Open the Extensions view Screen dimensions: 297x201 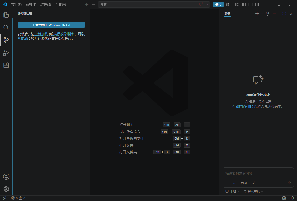coord(6,65)
